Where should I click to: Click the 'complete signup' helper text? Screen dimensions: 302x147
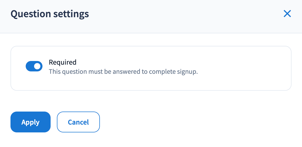[x=173, y=71]
